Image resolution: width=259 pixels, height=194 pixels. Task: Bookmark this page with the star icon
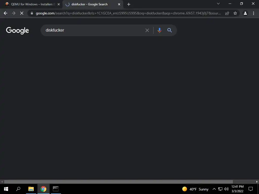click(x=235, y=13)
